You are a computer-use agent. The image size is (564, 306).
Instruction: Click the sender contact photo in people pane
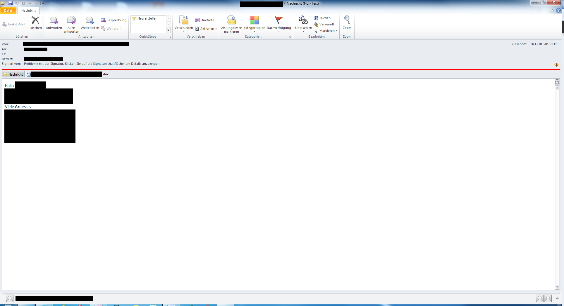click(x=10, y=298)
